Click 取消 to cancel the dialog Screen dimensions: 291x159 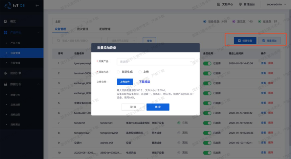pos(133,107)
